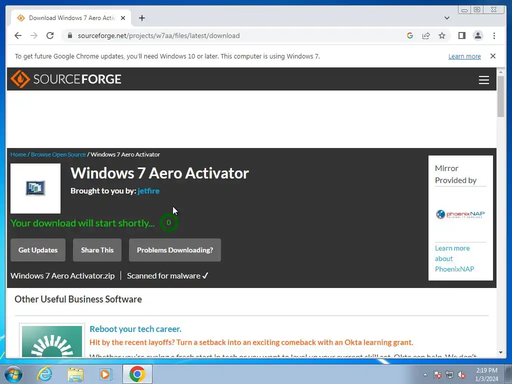Open a new tab with the plus button
512x384 pixels.
click(x=141, y=18)
